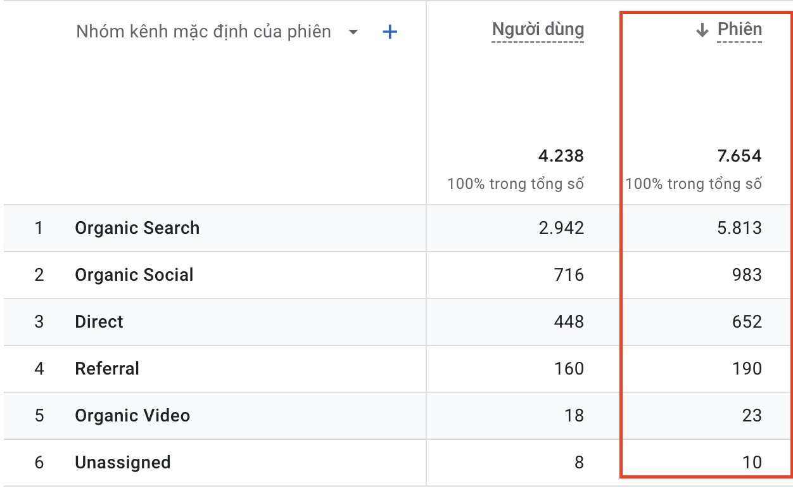Click the Phiên column header
The image size is (793, 488).
click(x=739, y=29)
